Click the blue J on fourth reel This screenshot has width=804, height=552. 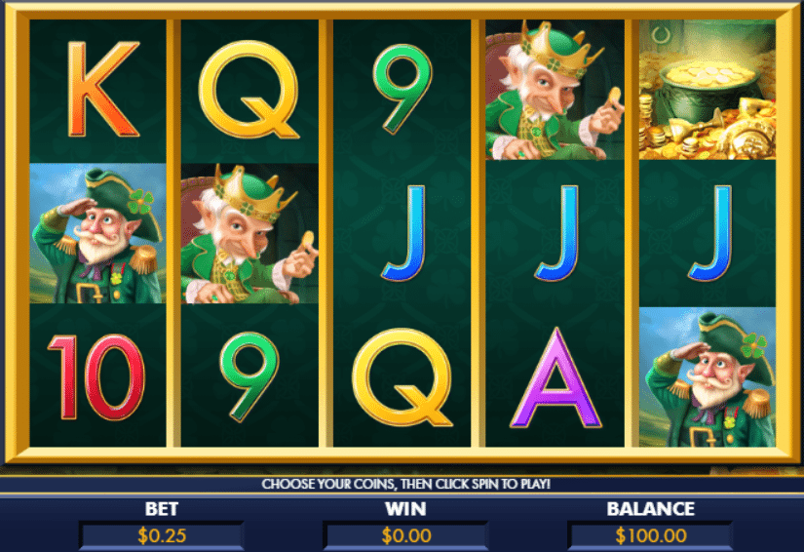[557, 233]
